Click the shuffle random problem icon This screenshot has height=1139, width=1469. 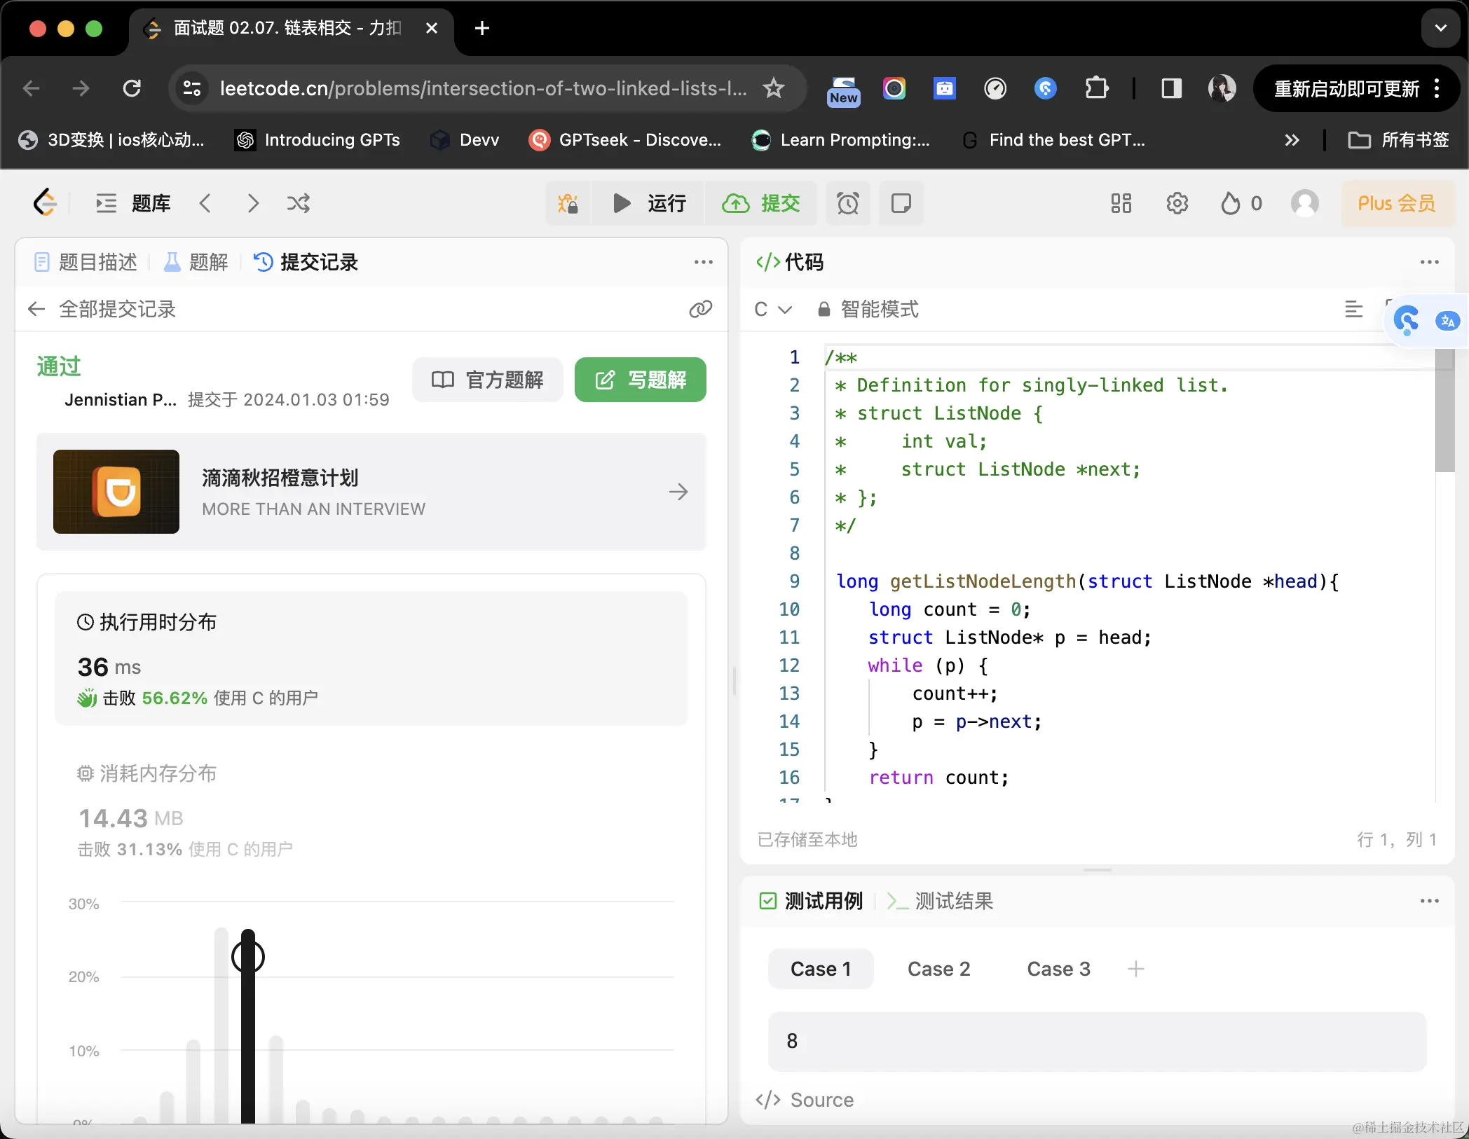coord(298,204)
